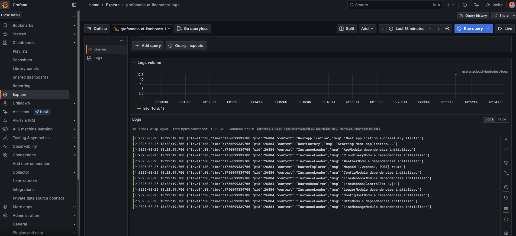Click the Grafana logo icon
This screenshot has height=236, width=516.
(5, 5)
